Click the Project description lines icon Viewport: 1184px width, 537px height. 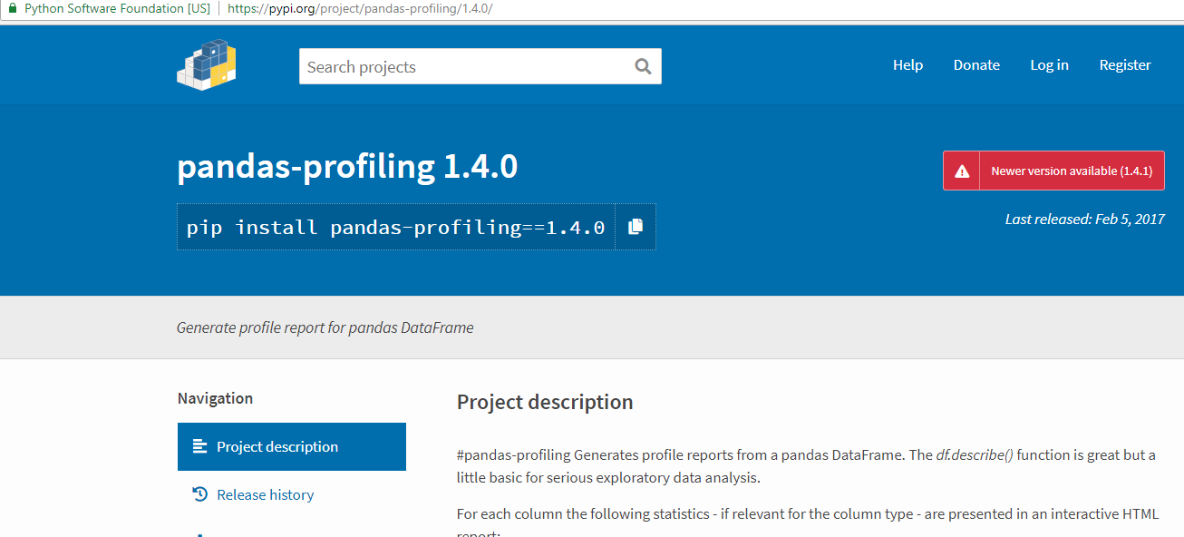(200, 446)
